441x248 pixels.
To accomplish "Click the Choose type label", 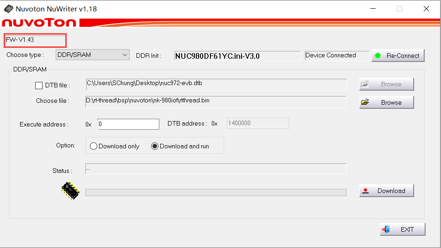I will tap(25, 55).
